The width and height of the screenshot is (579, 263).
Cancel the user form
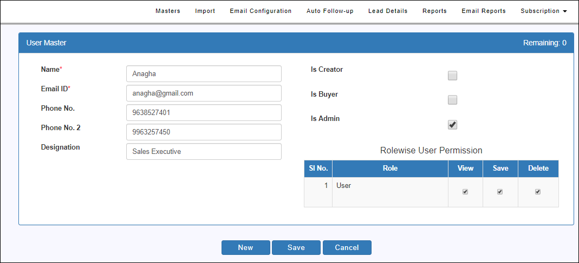[x=347, y=247]
